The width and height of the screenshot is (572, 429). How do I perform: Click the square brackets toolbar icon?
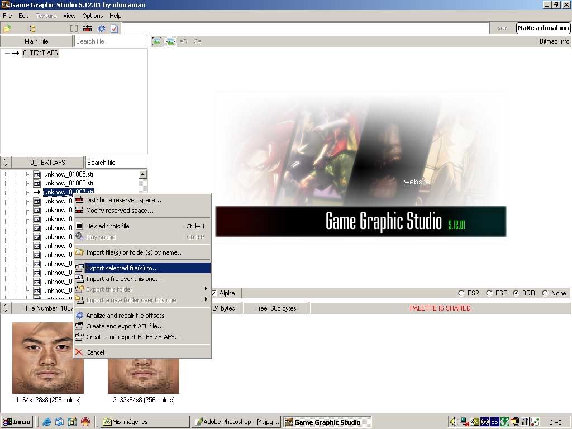point(74,28)
